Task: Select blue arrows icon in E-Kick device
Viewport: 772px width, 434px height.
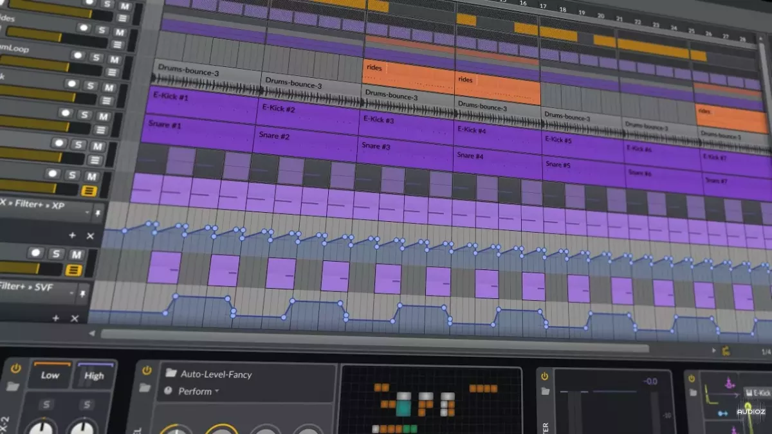Action: [722, 413]
